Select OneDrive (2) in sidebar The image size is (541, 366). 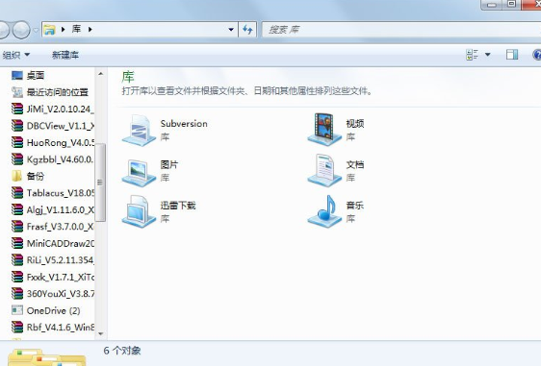pyautogui.click(x=46, y=310)
